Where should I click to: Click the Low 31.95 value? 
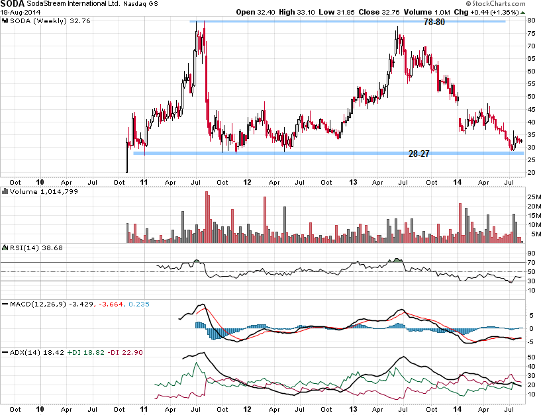point(336,12)
